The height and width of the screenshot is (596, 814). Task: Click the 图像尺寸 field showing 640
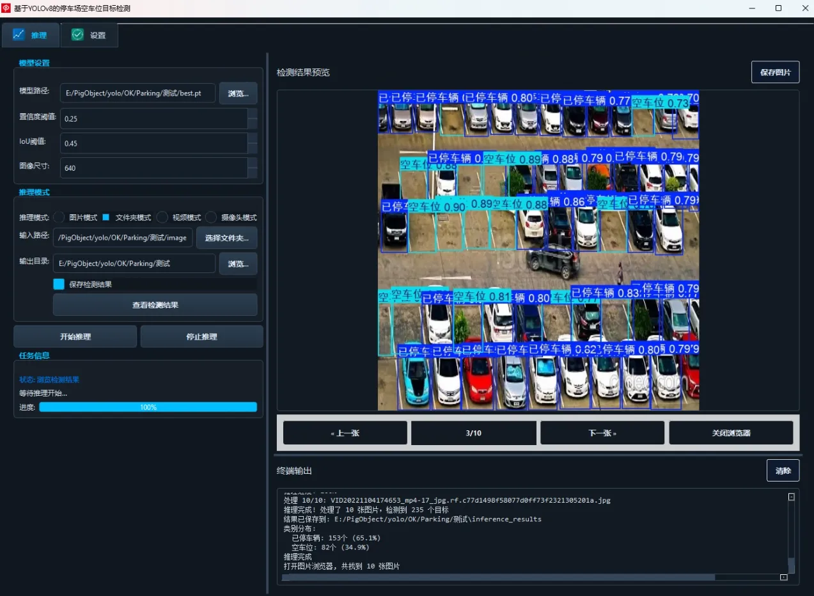[153, 168]
